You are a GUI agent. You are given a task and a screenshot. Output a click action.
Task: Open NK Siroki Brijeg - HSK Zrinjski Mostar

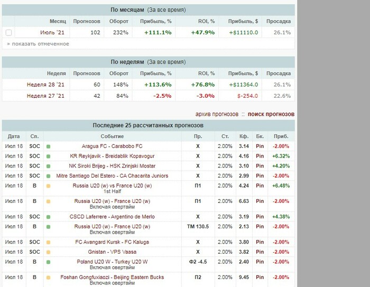(112, 166)
